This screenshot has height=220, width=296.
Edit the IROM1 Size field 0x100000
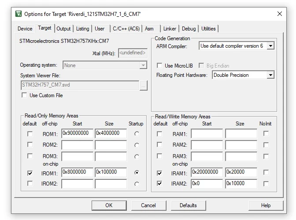click(111, 172)
